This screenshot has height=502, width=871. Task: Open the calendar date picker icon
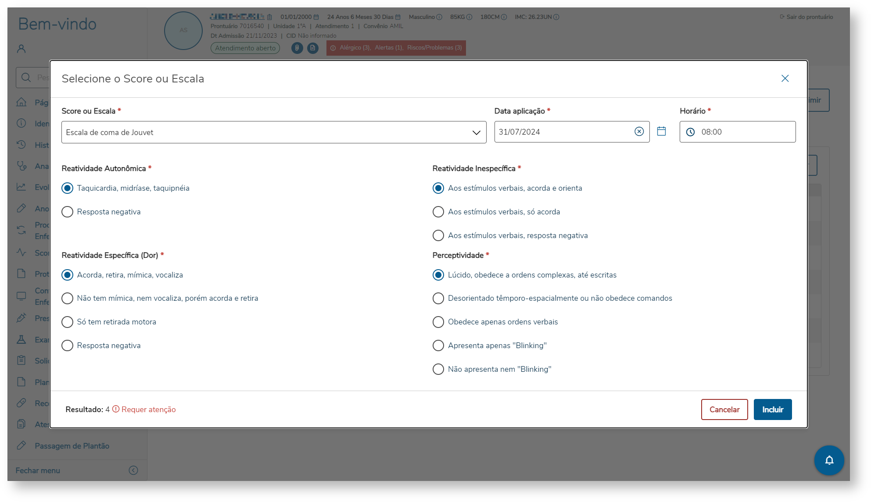(661, 131)
